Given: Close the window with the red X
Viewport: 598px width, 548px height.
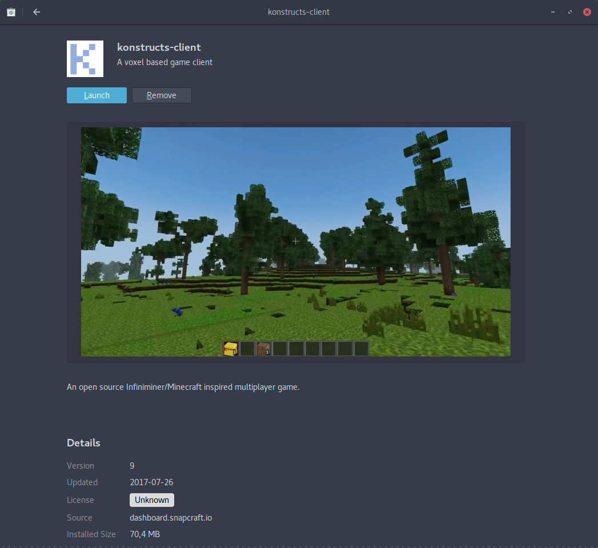Looking at the screenshot, I should [x=587, y=12].
